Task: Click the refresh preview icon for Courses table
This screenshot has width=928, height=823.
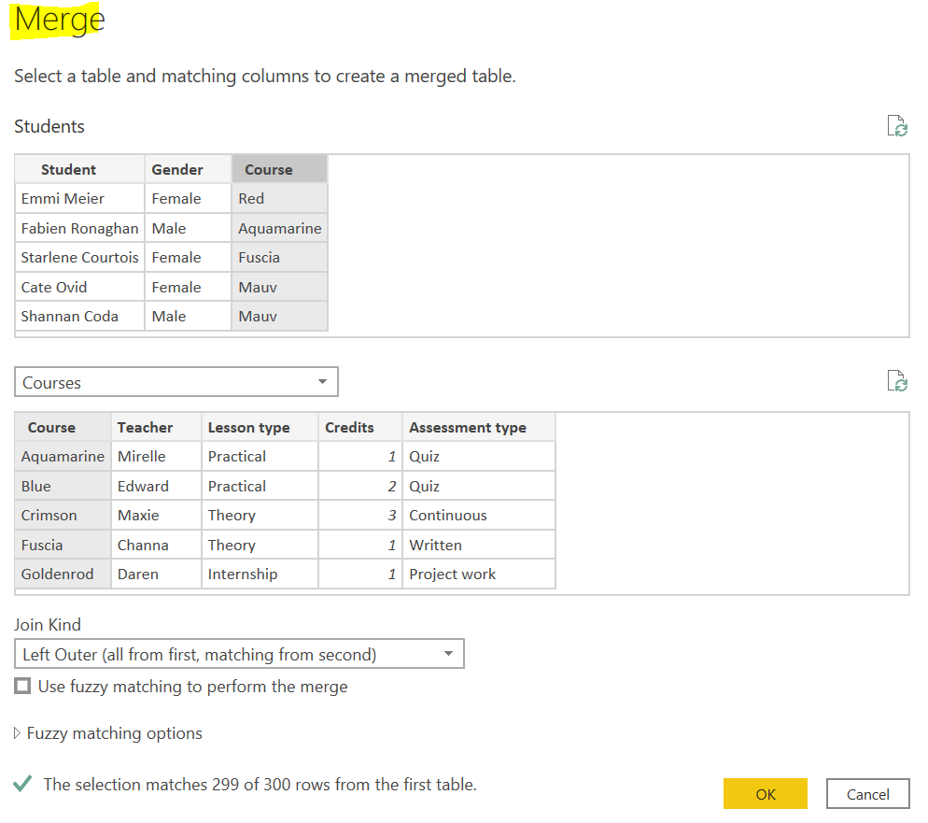Action: pos(896,381)
